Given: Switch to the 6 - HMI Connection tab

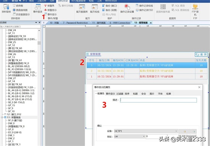Looking at the screenshot, I should pos(120,23).
